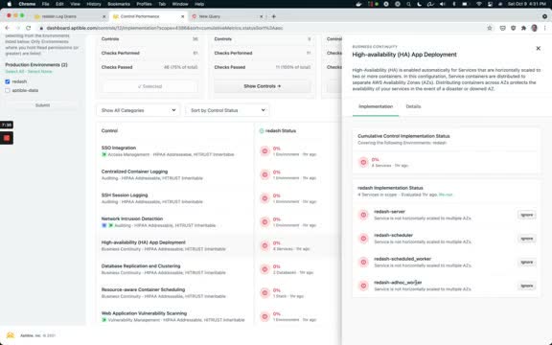Click SSH Session Logging status icon
The image size is (552, 345).
click(264, 198)
